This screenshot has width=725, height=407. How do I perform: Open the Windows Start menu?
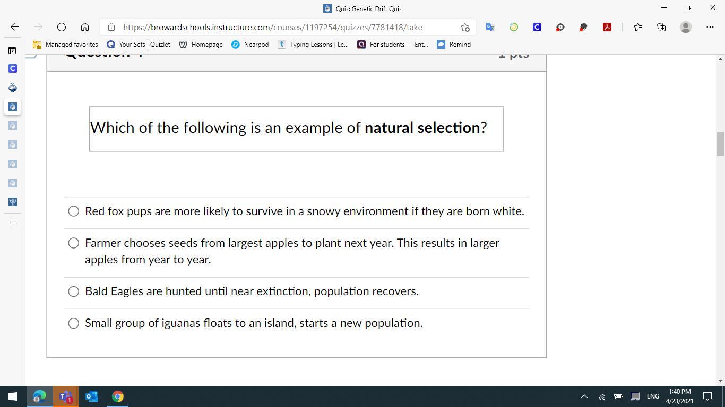[13, 396]
